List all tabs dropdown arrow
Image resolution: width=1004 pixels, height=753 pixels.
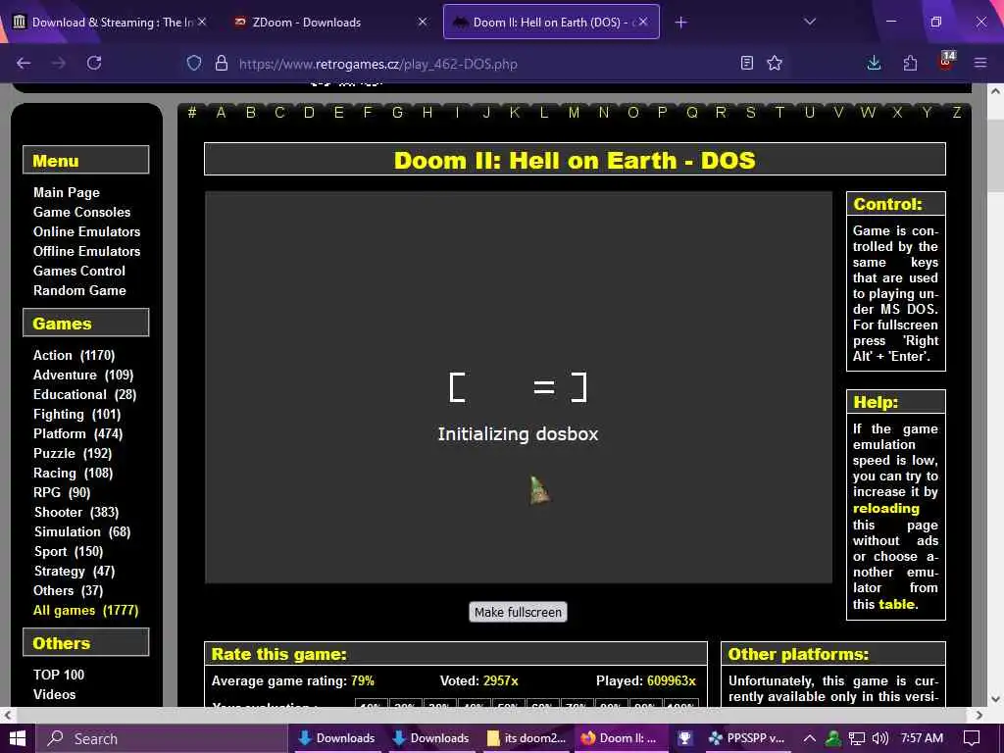pos(810,22)
